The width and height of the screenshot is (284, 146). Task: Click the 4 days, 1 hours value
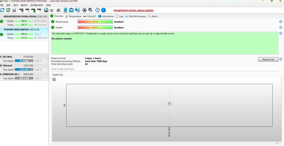pyautogui.click(x=93, y=58)
